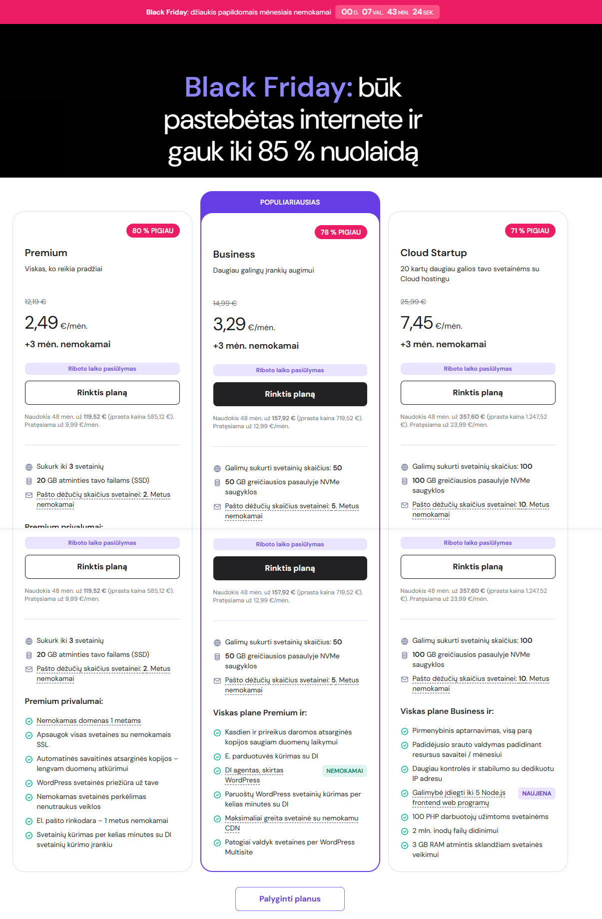
Task: Open the "Nemokamas domenas 1 metams" underlined link
Action: coord(88,721)
